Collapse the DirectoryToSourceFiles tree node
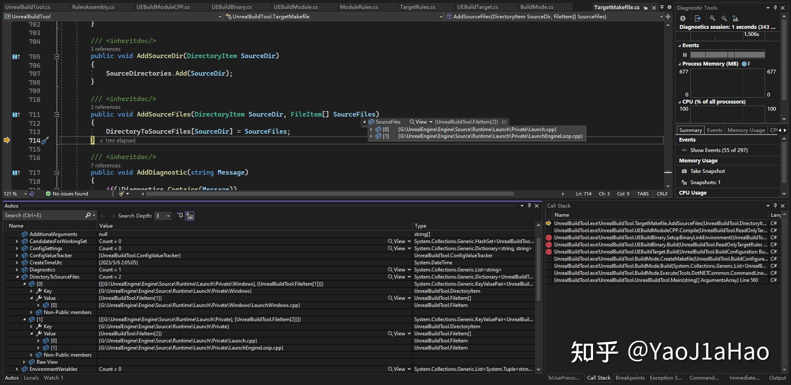Viewport: 791px width, 385px height. click(x=18, y=276)
